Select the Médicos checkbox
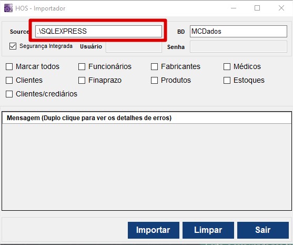Screen dimensions: 293x245 click(227, 66)
